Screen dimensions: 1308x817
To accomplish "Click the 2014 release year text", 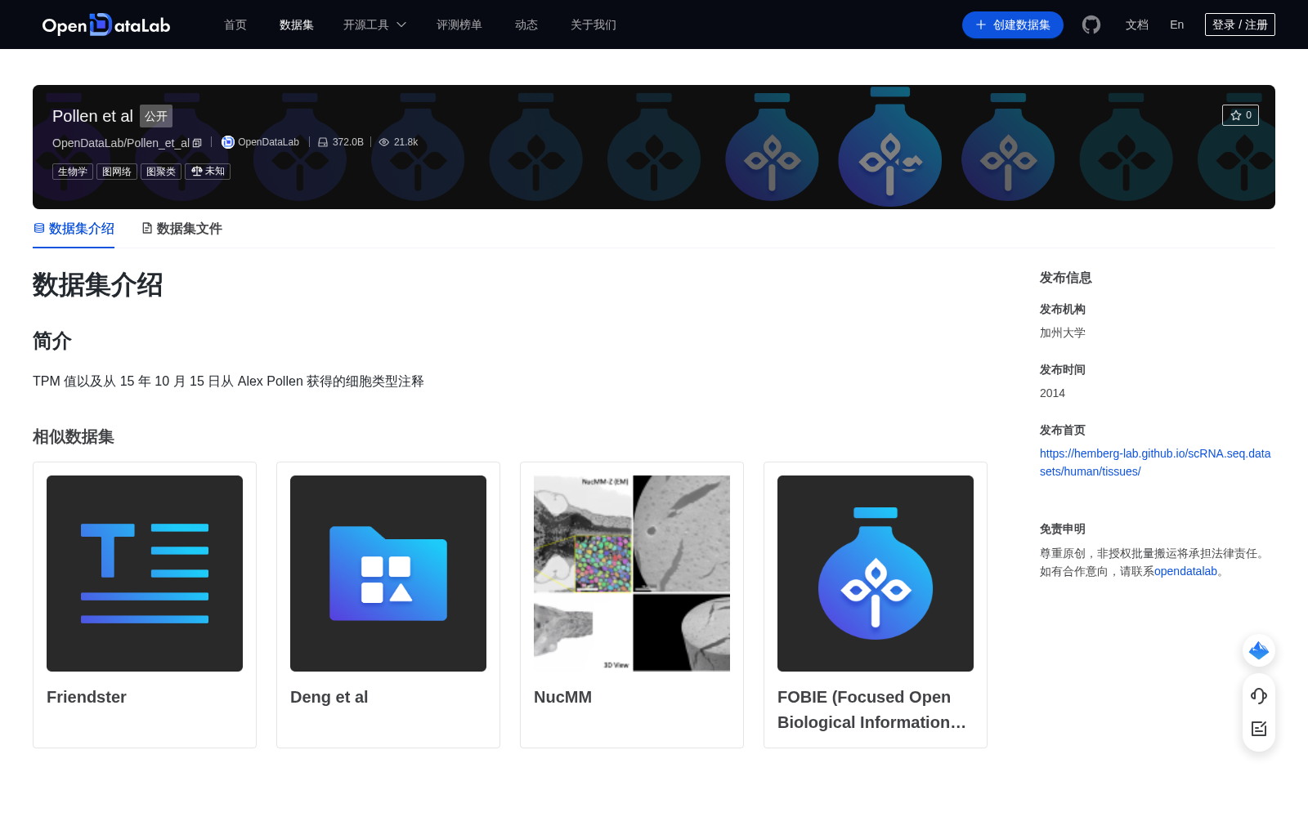I will 1052,393.
